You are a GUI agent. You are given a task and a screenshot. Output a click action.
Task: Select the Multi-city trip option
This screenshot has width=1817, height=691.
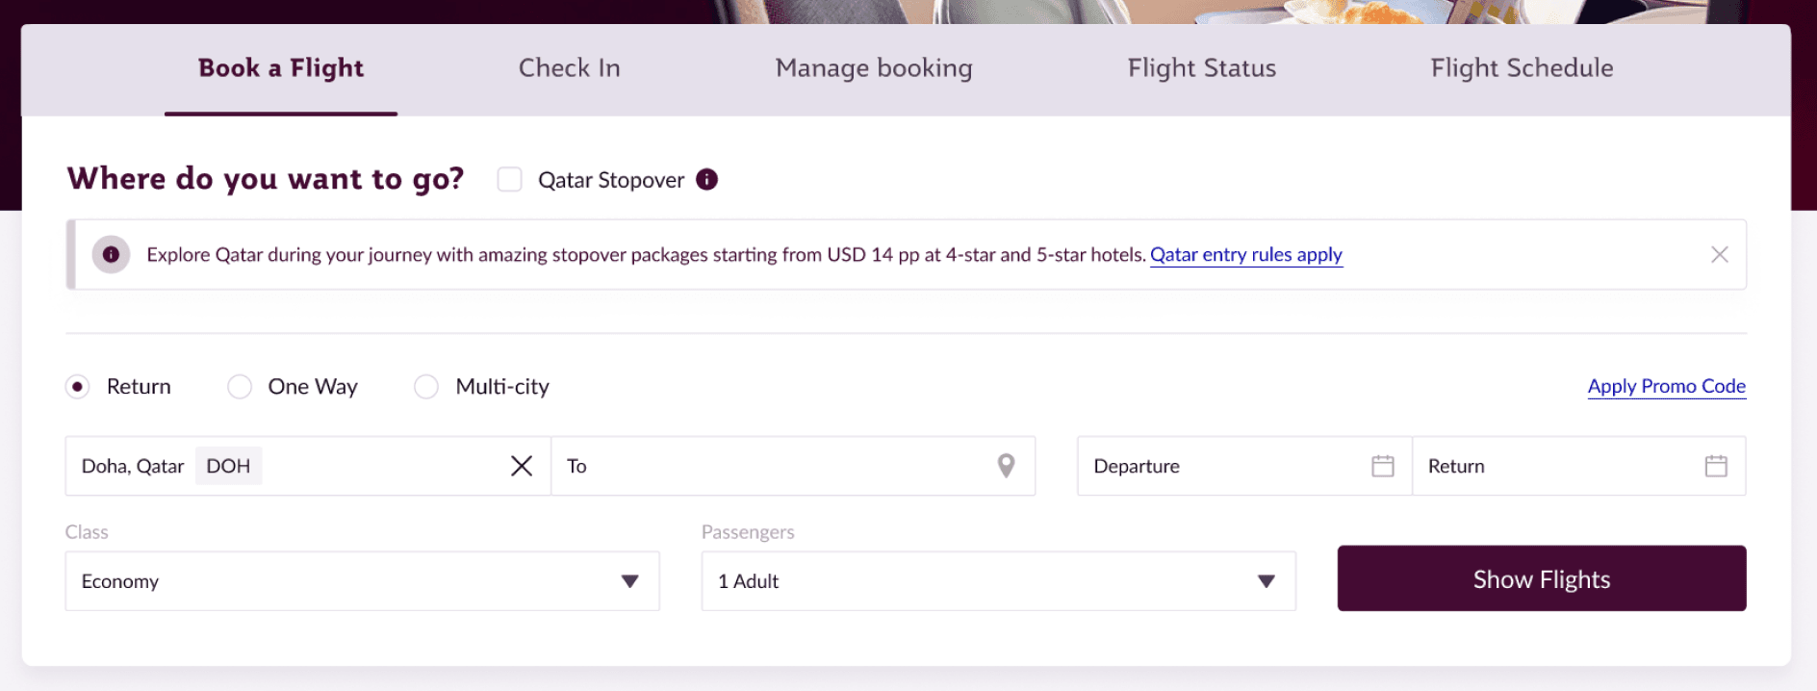(426, 387)
